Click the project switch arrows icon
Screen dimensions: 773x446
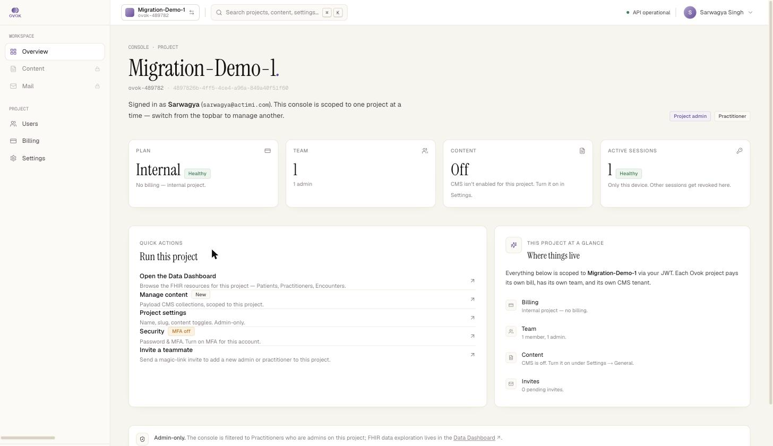(192, 12)
